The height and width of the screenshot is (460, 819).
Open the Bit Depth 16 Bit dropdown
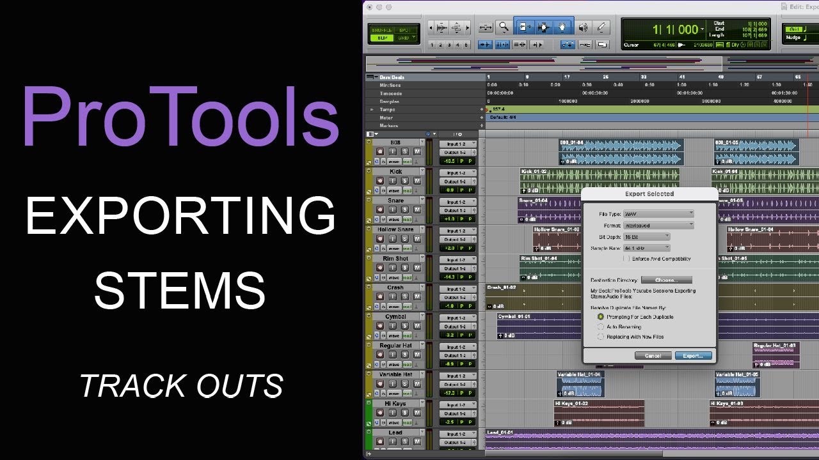(646, 236)
